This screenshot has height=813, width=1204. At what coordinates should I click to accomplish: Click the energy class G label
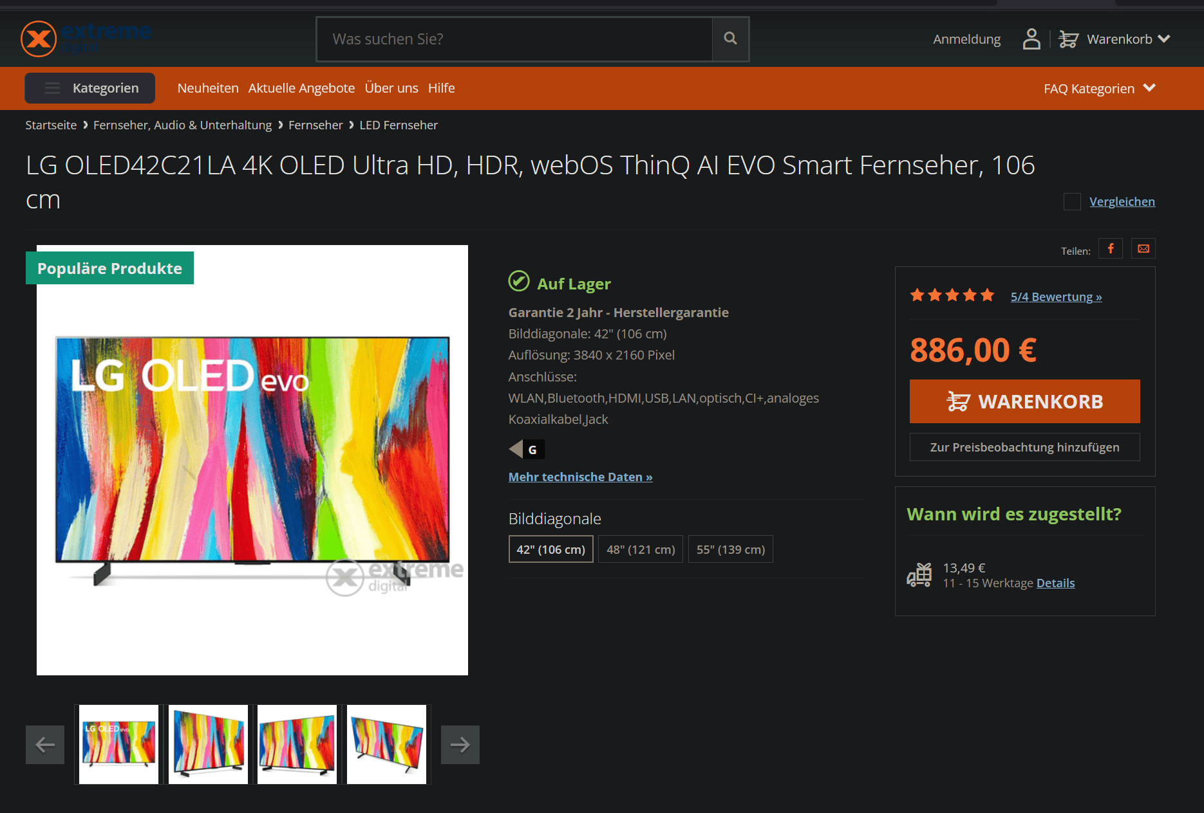pyautogui.click(x=527, y=449)
